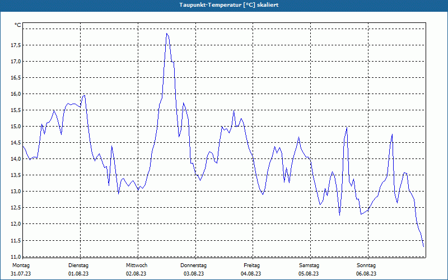
Task: Click the 04.08.23 date label
Action: pos(251,274)
